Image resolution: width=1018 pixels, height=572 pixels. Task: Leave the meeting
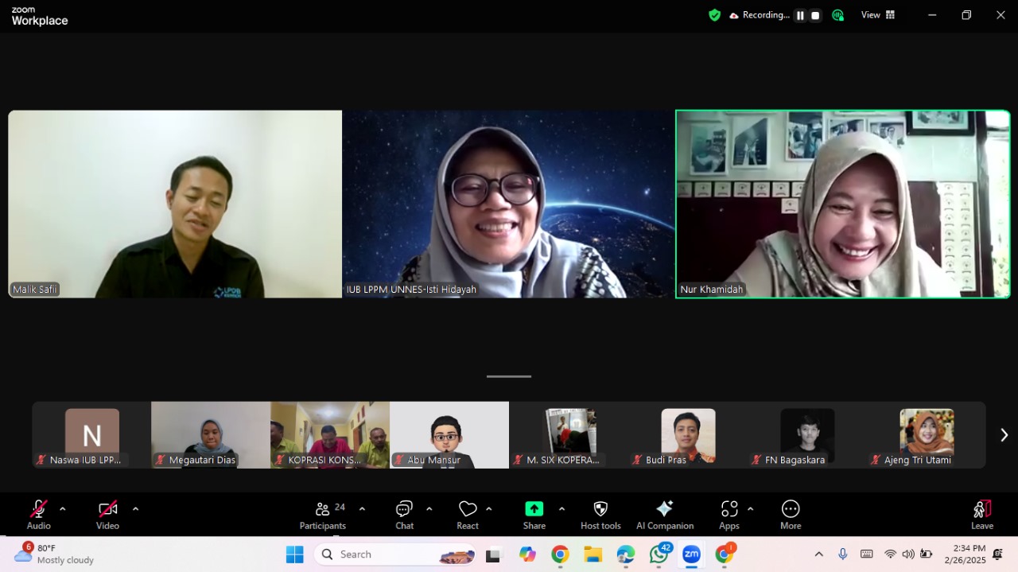(982, 514)
